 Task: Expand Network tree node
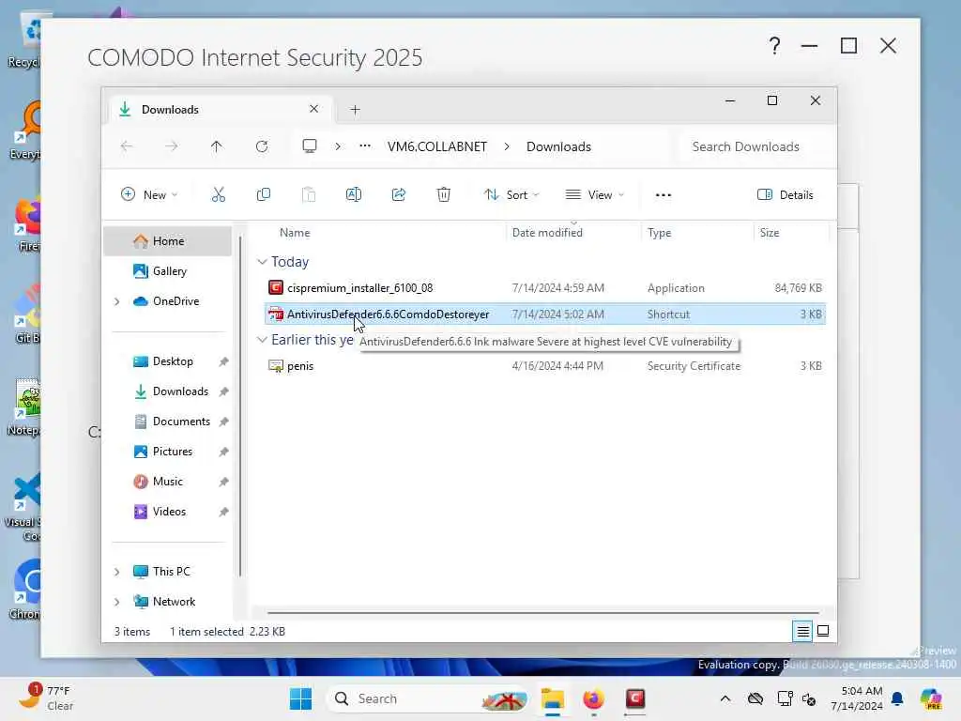coord(116,602)
